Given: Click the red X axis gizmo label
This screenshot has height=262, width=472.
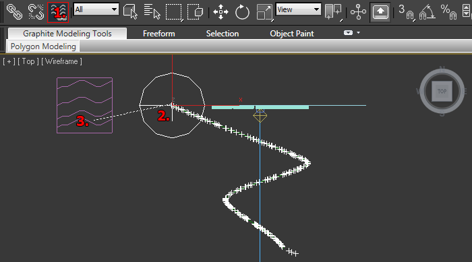Looking at the screenshot, I should (241, 100).
